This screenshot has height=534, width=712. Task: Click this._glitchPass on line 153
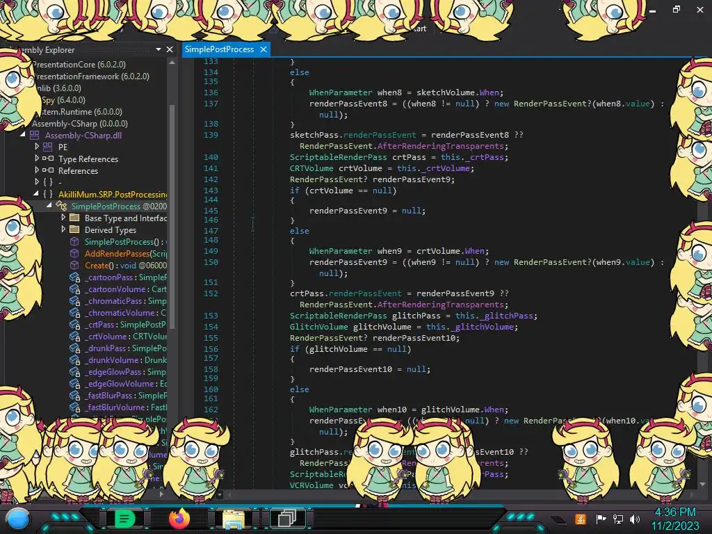pyautogui.click(x=494, y=316)
